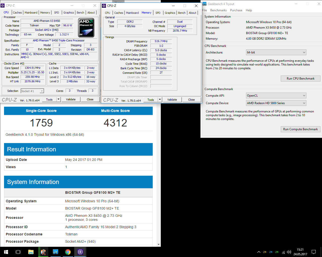Open the Geekbench Benchmarks menu

pyautogui.click(x=218, y=10)
